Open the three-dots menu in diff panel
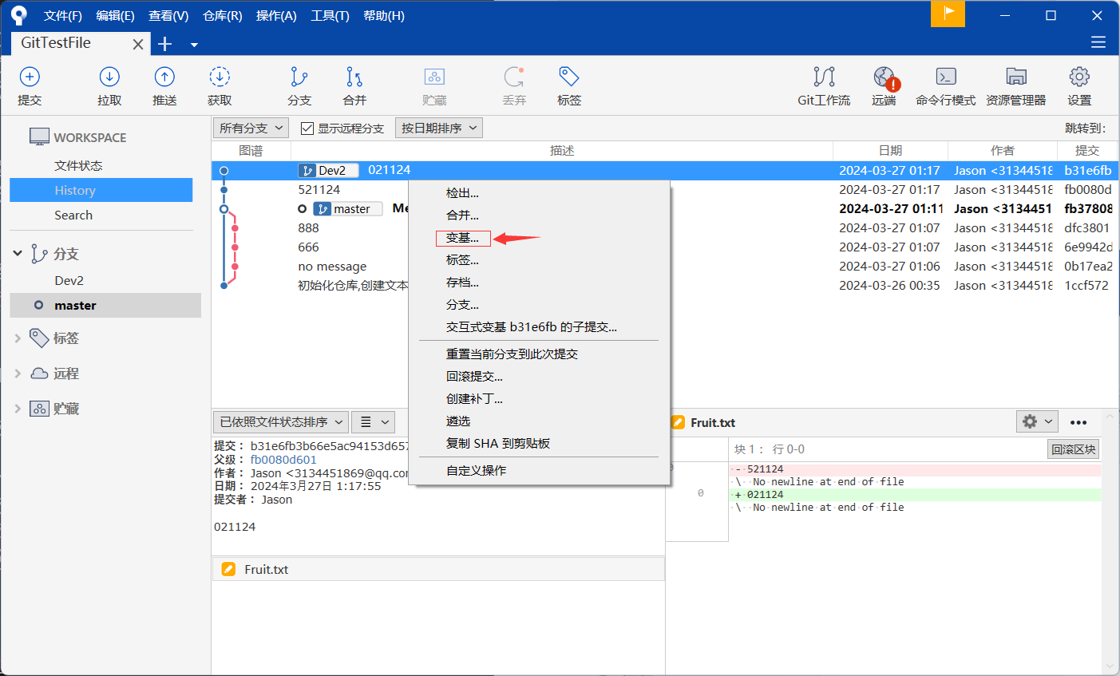This screenshot has height=676, width=1120. 1078,422
